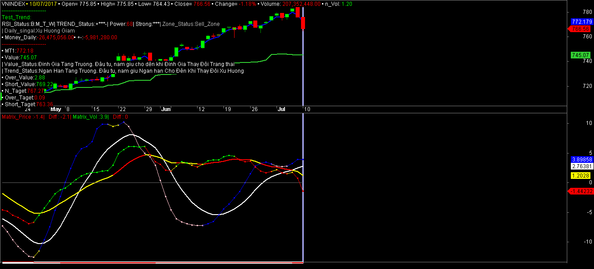The height and width of the screenshot is (269, 594).
Task: Select the yellow 1.2028 indicator tag
Action: [x=581, y=176]
